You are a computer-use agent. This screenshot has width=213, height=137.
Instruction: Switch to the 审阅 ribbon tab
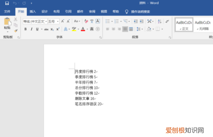point(92,12)
